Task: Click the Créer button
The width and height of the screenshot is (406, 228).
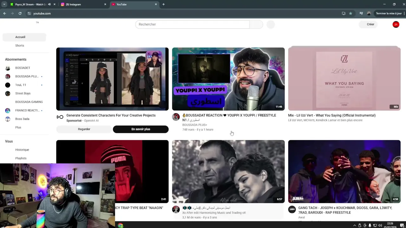Action: (x=368, y=24)
